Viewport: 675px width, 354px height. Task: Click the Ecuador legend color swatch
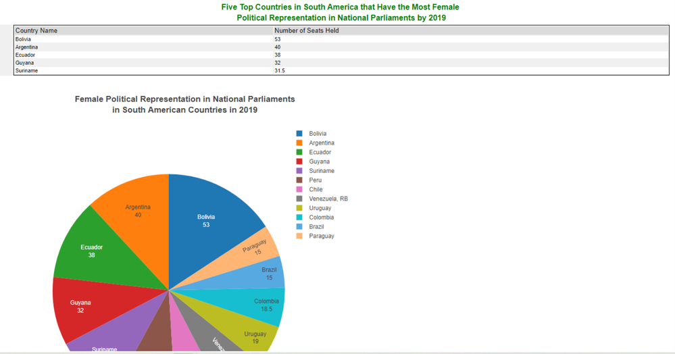point(299,152)
